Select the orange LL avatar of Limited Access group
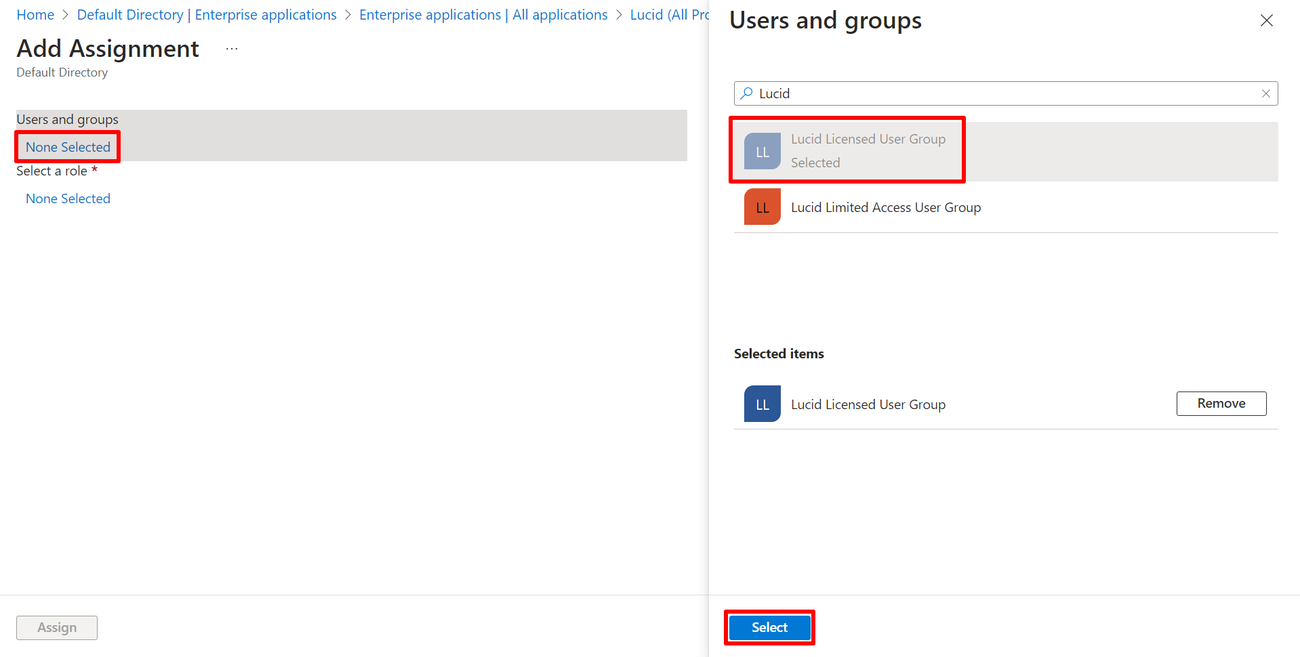Viewport: 1300px width, 657px height. coord(763,207)
